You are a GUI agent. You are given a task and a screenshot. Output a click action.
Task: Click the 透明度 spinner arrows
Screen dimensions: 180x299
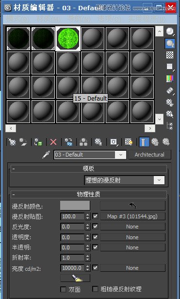pos(87,237)
